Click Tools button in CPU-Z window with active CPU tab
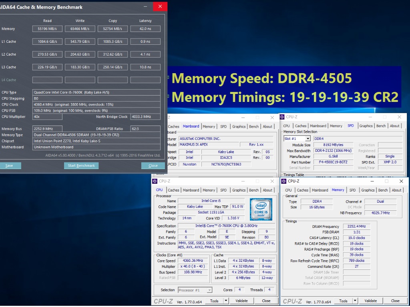 click(214, 301)
